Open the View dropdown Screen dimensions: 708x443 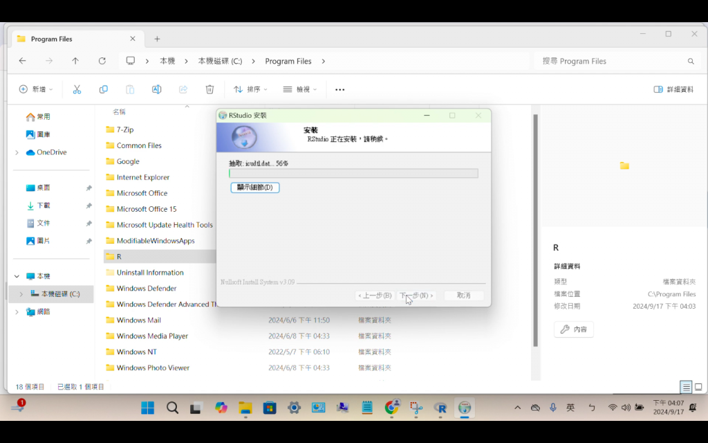click(x=299, y=89)
